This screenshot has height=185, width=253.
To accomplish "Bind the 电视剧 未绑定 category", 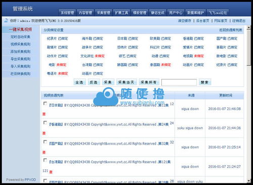I will pyautogui.click(x=193, y=56).
